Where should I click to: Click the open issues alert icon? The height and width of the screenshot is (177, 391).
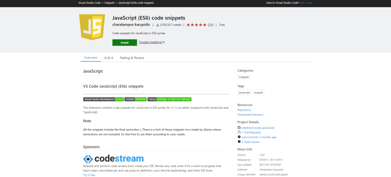(x=239, y=142)
